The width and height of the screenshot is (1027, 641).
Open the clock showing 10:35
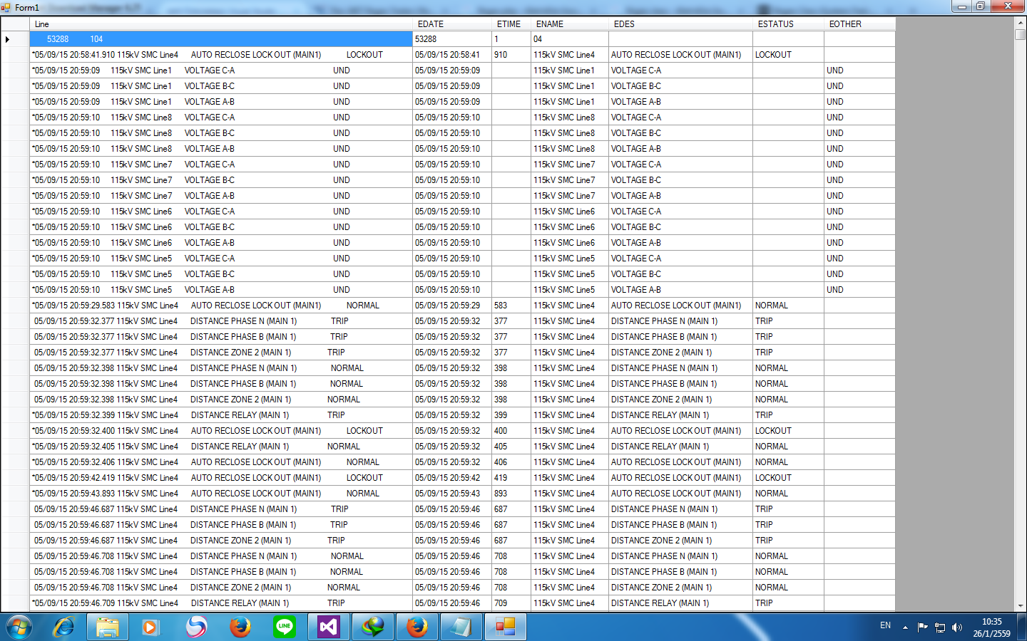click(x=992, y=627)
